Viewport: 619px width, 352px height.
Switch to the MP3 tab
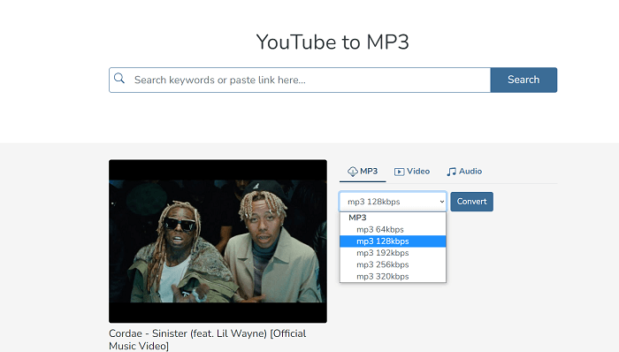[363, 172]
